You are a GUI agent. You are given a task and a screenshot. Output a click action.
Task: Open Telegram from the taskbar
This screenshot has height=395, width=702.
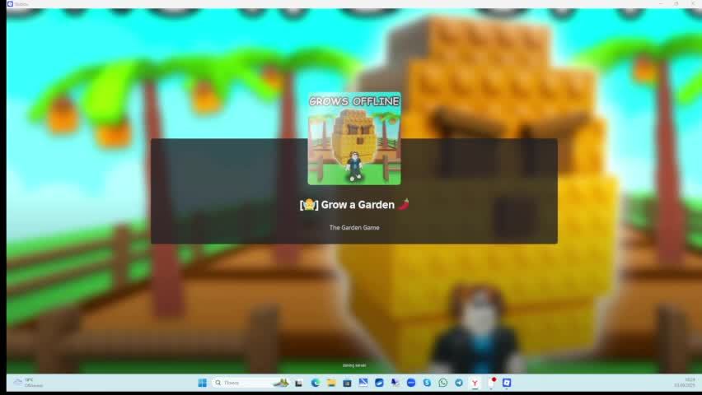(459, 383)
